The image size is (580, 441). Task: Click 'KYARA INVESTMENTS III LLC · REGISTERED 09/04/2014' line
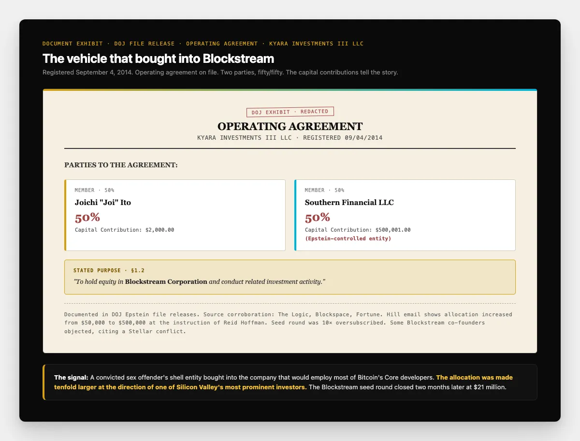[290, 138]
